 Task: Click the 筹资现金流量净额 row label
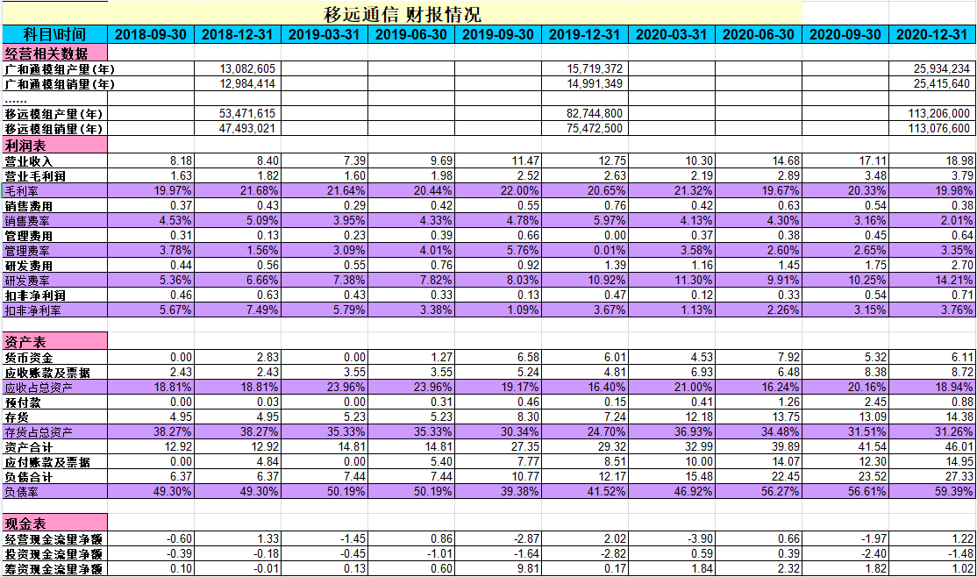pos(53,569)
